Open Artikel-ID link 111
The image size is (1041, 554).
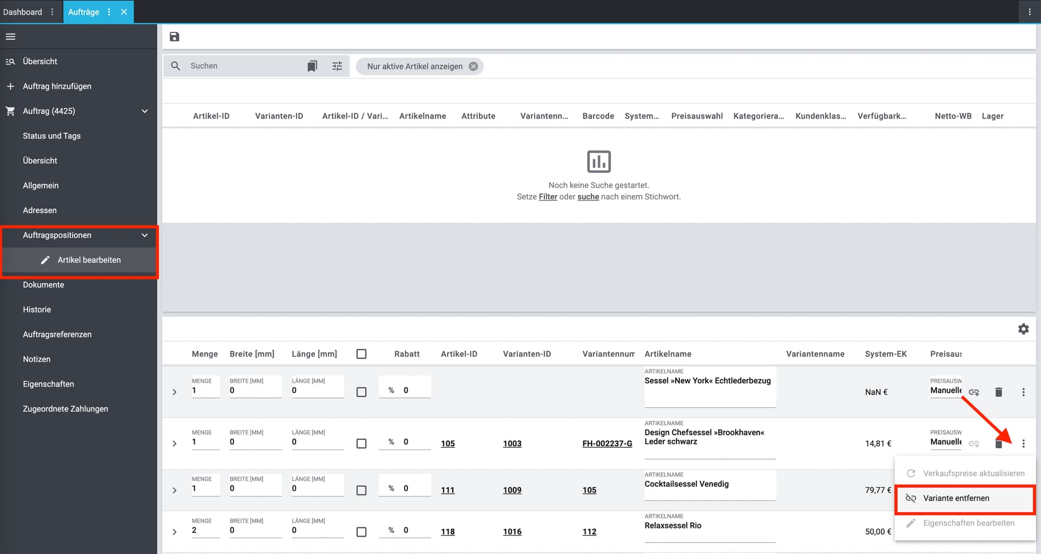tap(447, 490)
